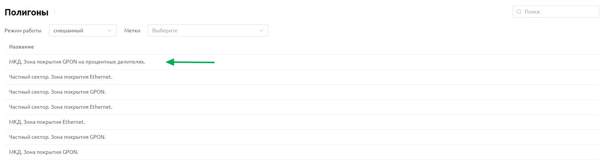This screenshot has height=161, width=602.
Task: Expand chevron arrow of Метки selector
Action: (261, 30)
